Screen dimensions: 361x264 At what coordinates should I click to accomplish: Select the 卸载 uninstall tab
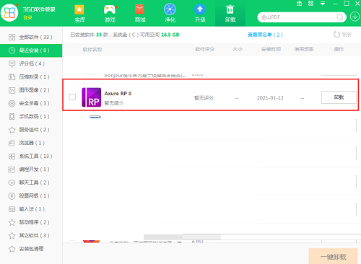pos(230,13)
